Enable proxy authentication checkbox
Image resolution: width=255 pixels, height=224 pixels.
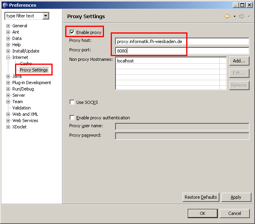[72, 117]
